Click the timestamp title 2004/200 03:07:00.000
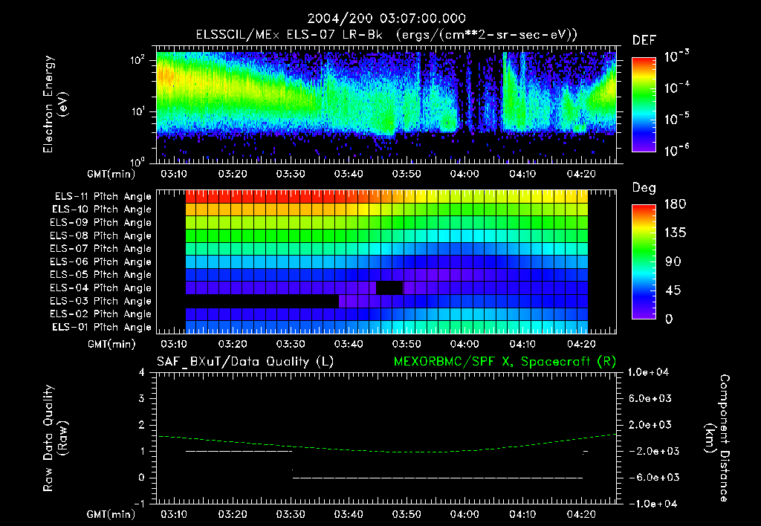Viewport: 761px width, 526px height. point(386,19)
